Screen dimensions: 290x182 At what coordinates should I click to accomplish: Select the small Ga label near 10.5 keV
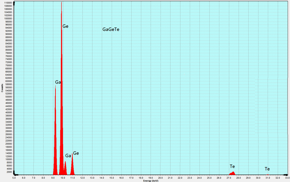coord(68,156)
